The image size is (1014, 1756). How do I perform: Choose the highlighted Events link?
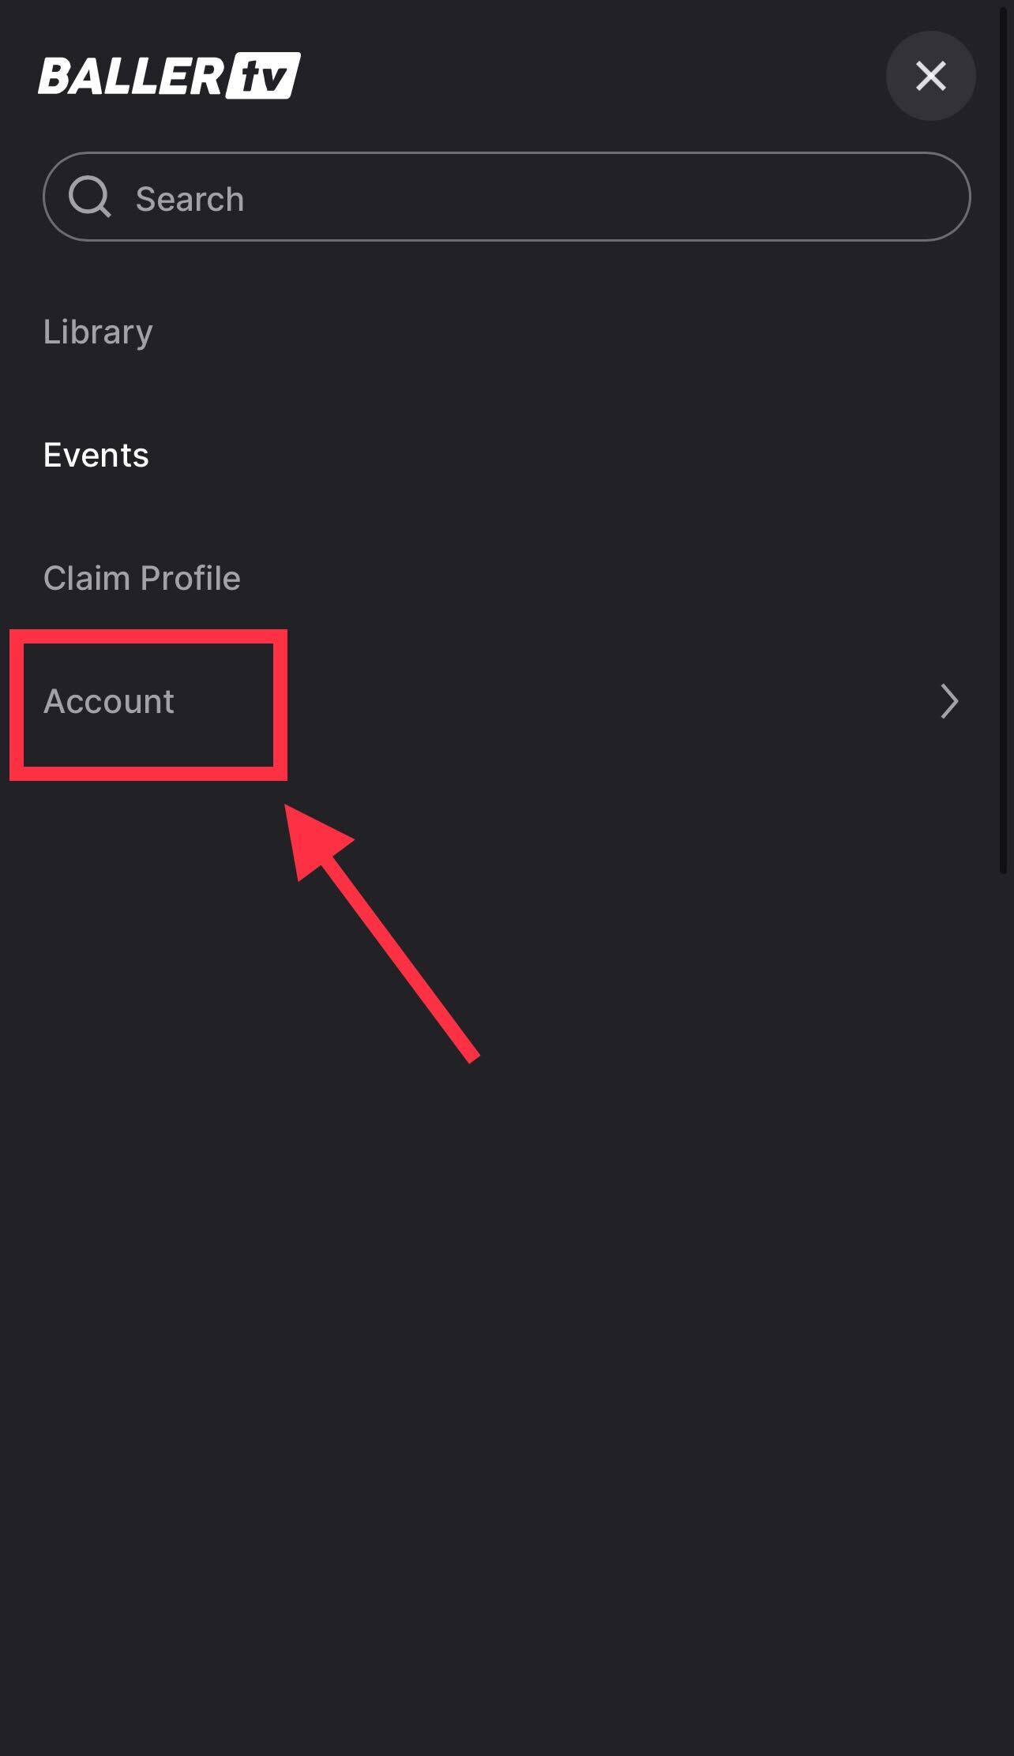click(x=96, y=455)
